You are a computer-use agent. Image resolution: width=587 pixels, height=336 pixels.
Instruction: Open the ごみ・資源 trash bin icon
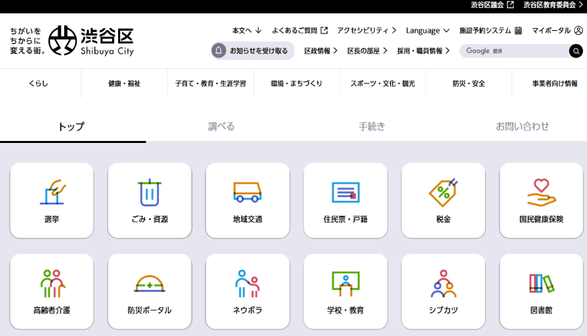pos(149,200)
